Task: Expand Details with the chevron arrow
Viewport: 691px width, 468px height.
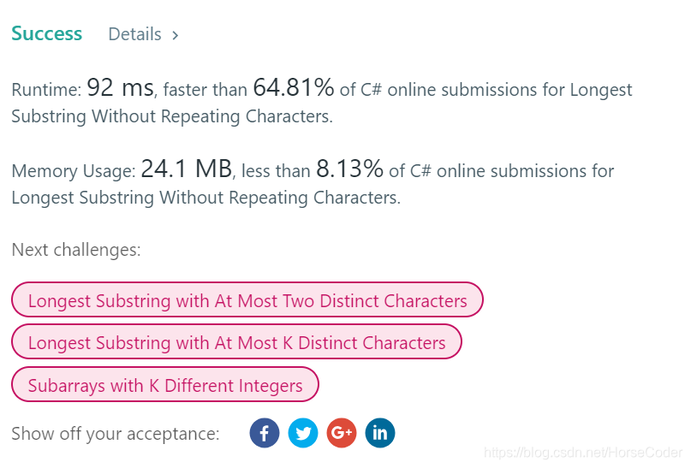Action: click(x=175, y=35)
